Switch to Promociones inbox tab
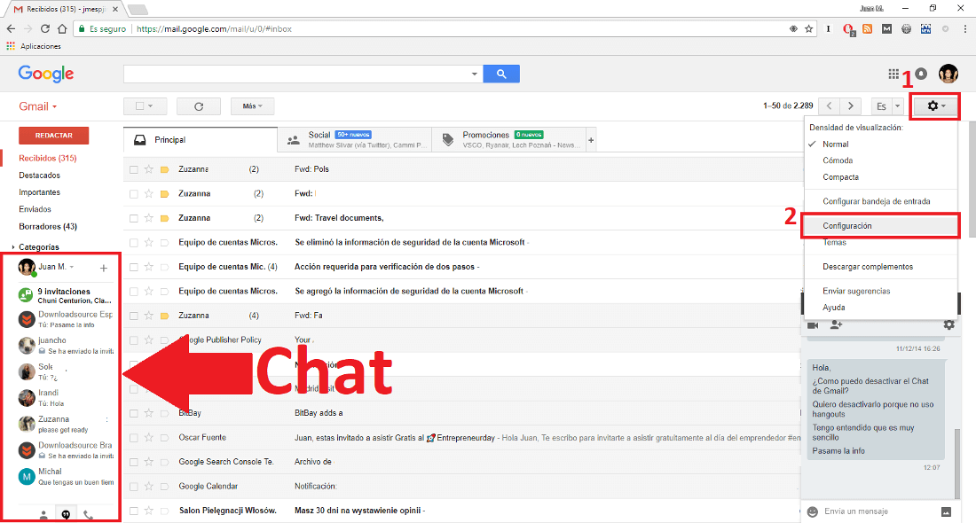 coord(509,140)
